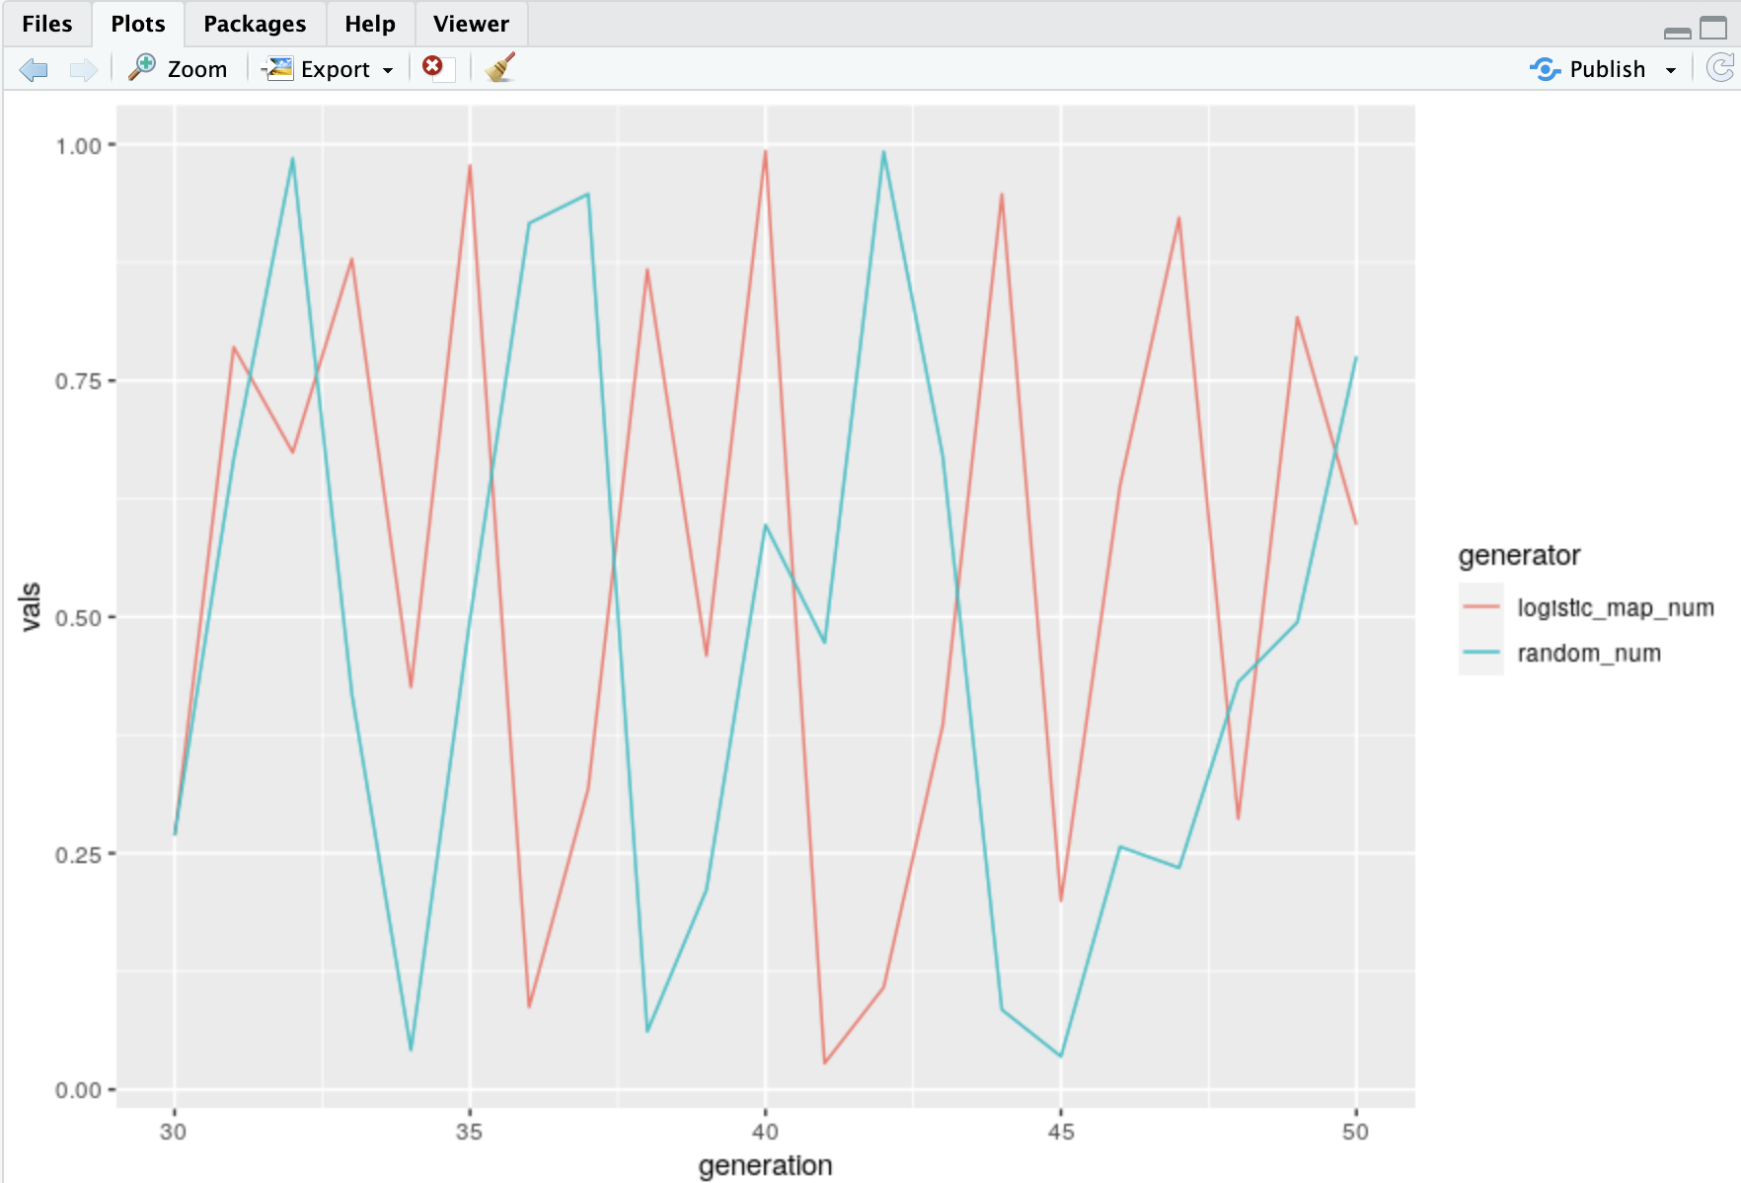Open the Packages tab
1741x1183 pixels.
point(255,24)
